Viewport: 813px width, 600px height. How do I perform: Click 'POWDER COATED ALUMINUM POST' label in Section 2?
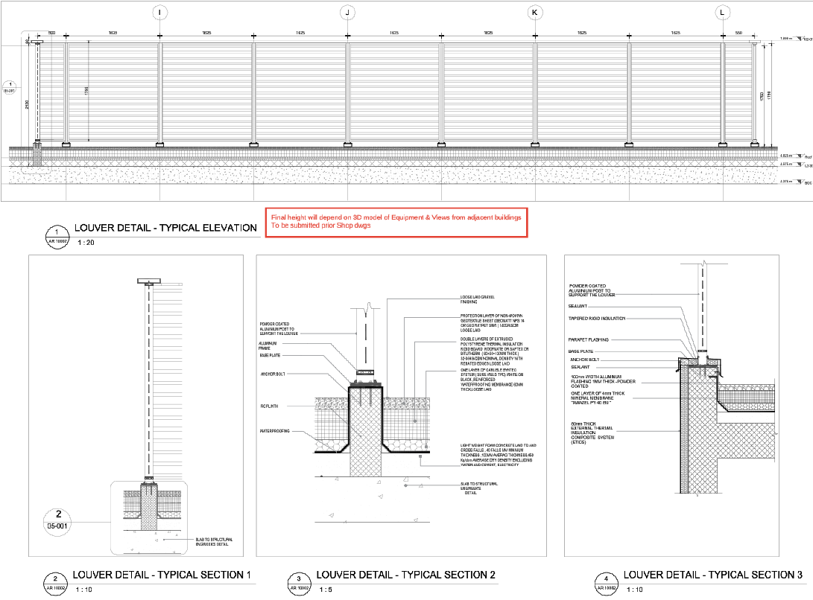point(279,328)
